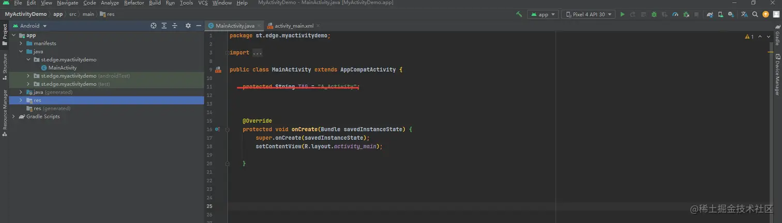Click the Apply Changes and Restart Activity icon
Image resolution: width=782 pixels, height=223 pixels.
tap(633, 14)
